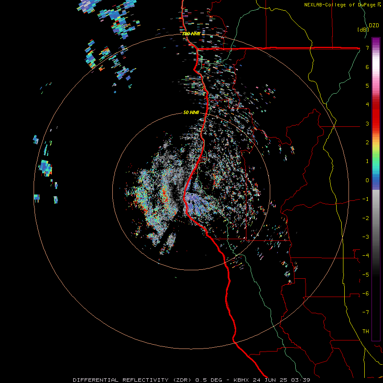
Task: Click the 4 value on the color scale
Action: tap(367, 105)
